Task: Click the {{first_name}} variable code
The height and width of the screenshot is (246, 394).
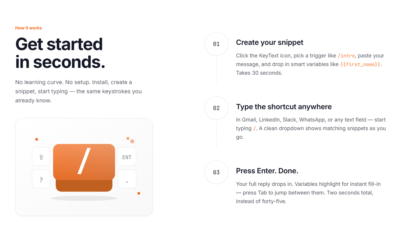Action: 360,64
